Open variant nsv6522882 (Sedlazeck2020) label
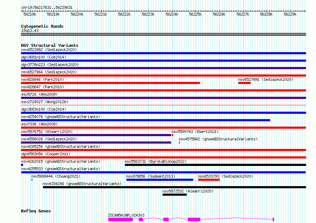316x223 pixels. click(x=49, y=50)
